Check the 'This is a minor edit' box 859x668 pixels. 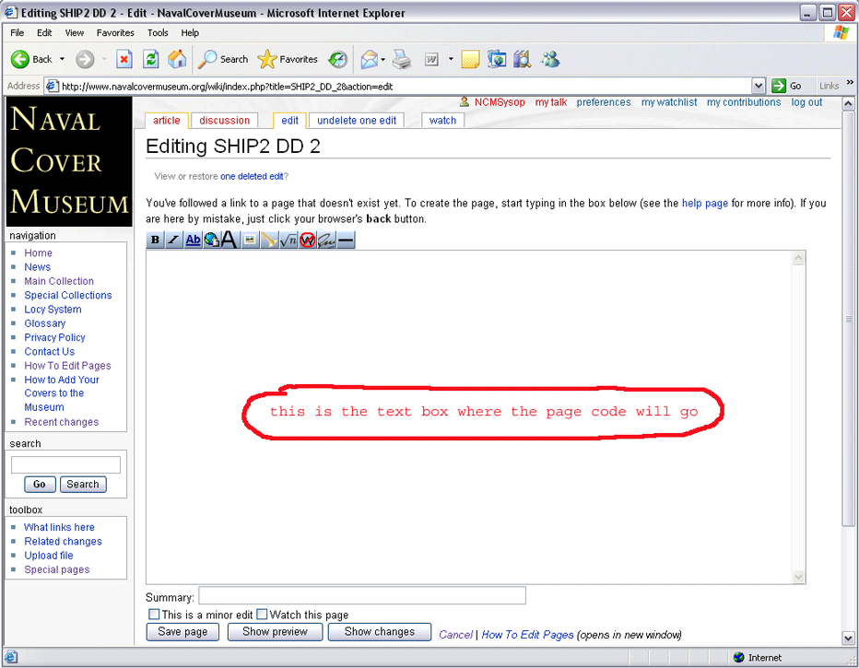[154, 615]
